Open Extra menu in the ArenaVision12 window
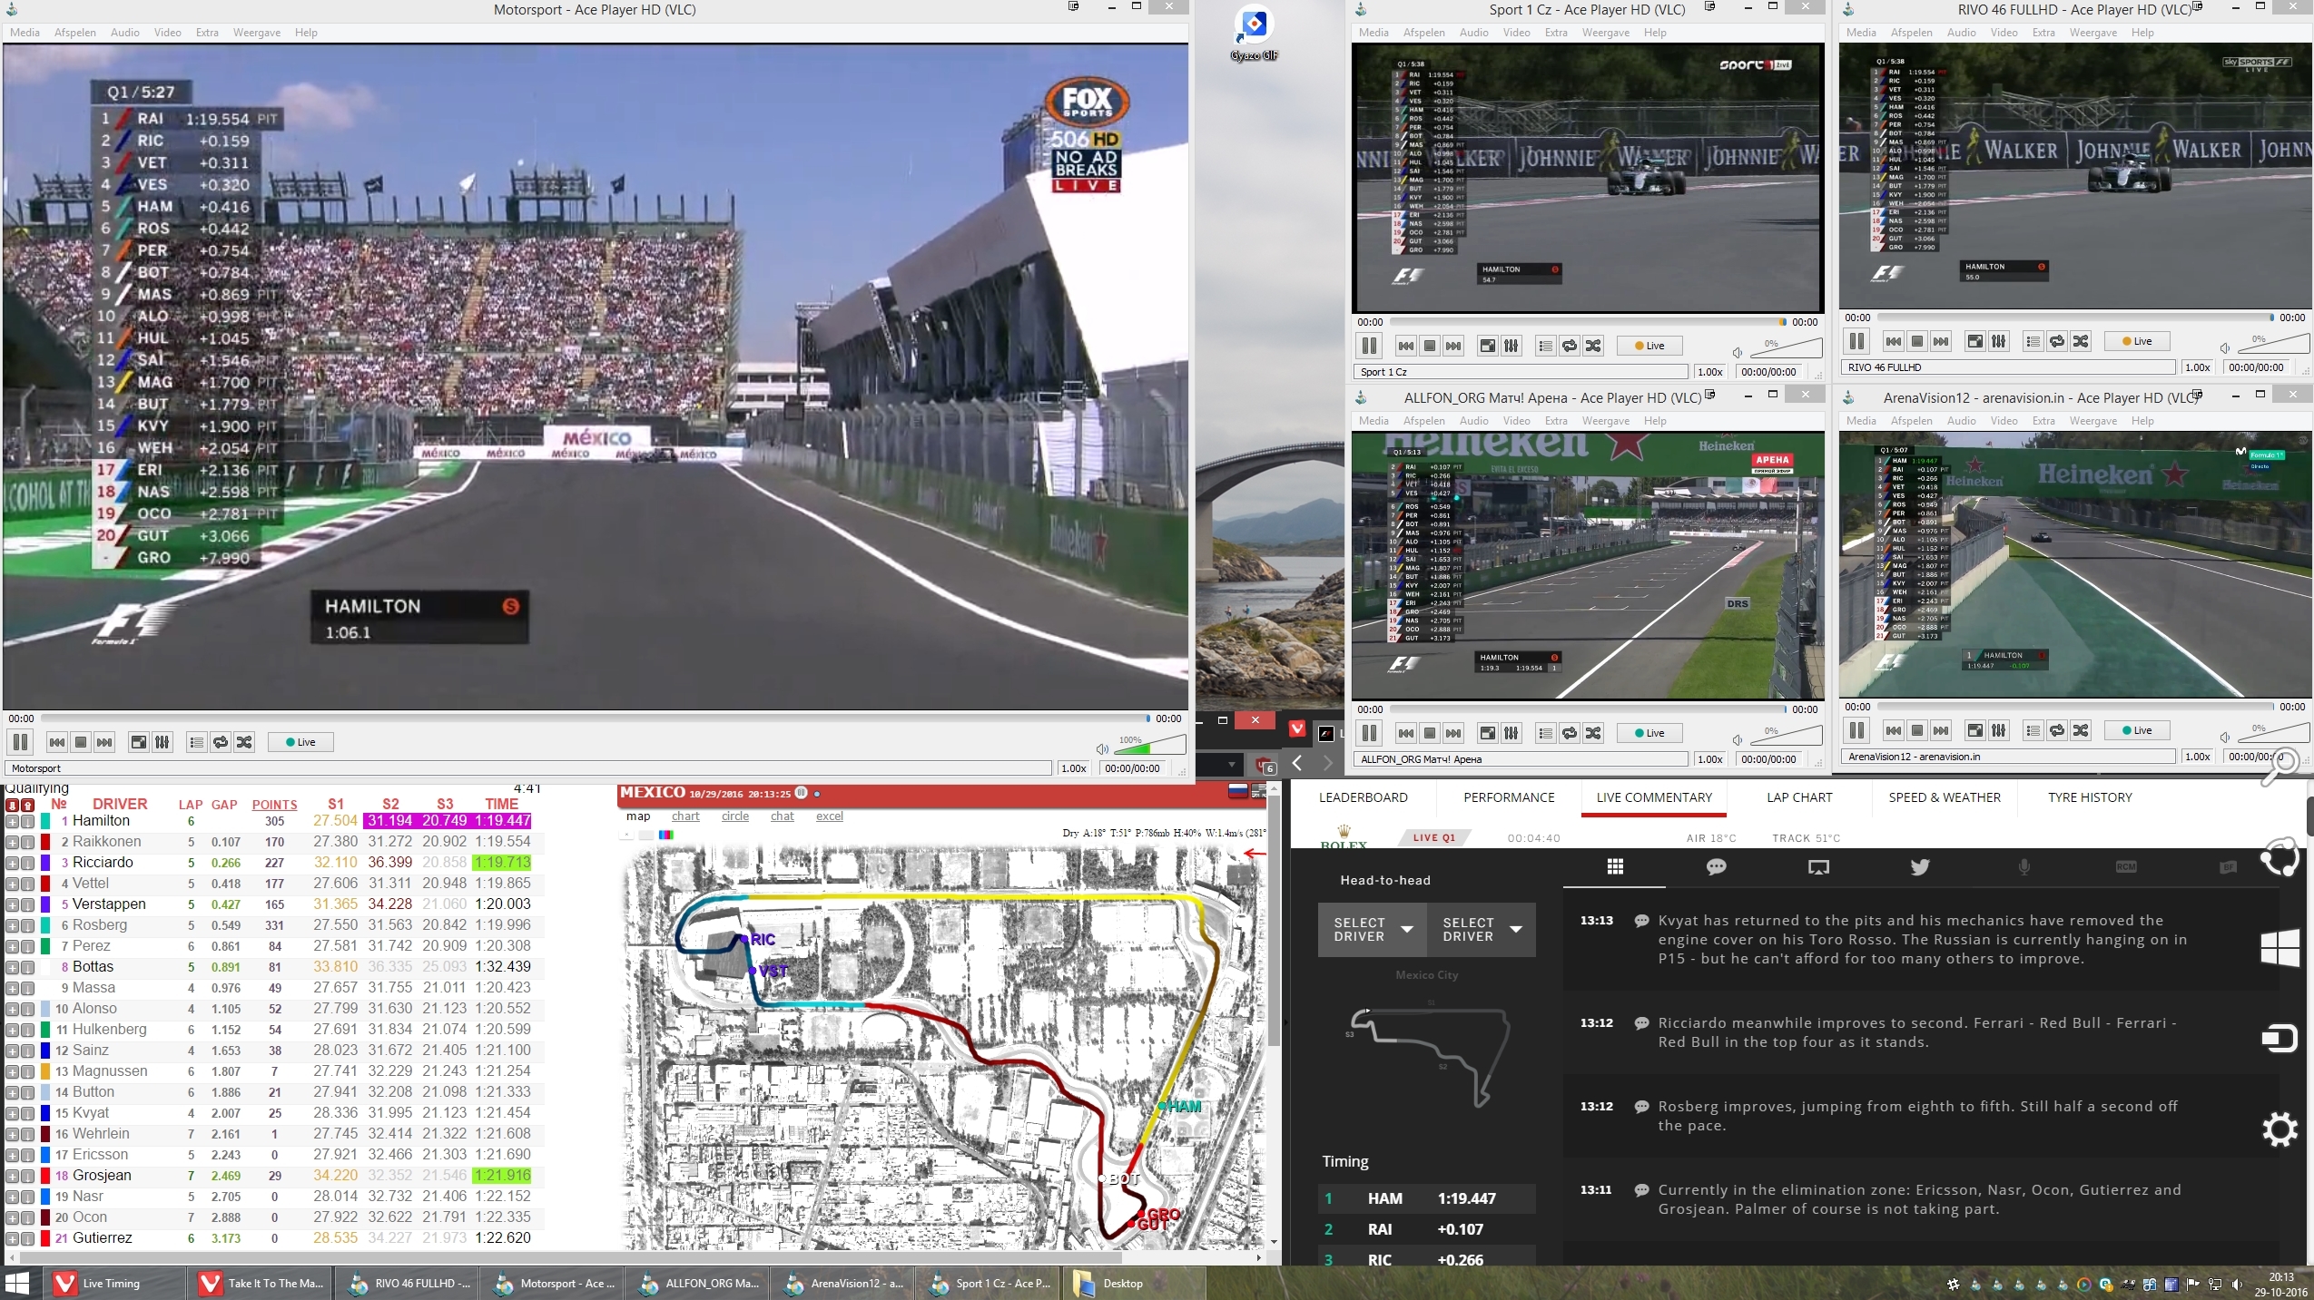 (x=2043, y=421)
